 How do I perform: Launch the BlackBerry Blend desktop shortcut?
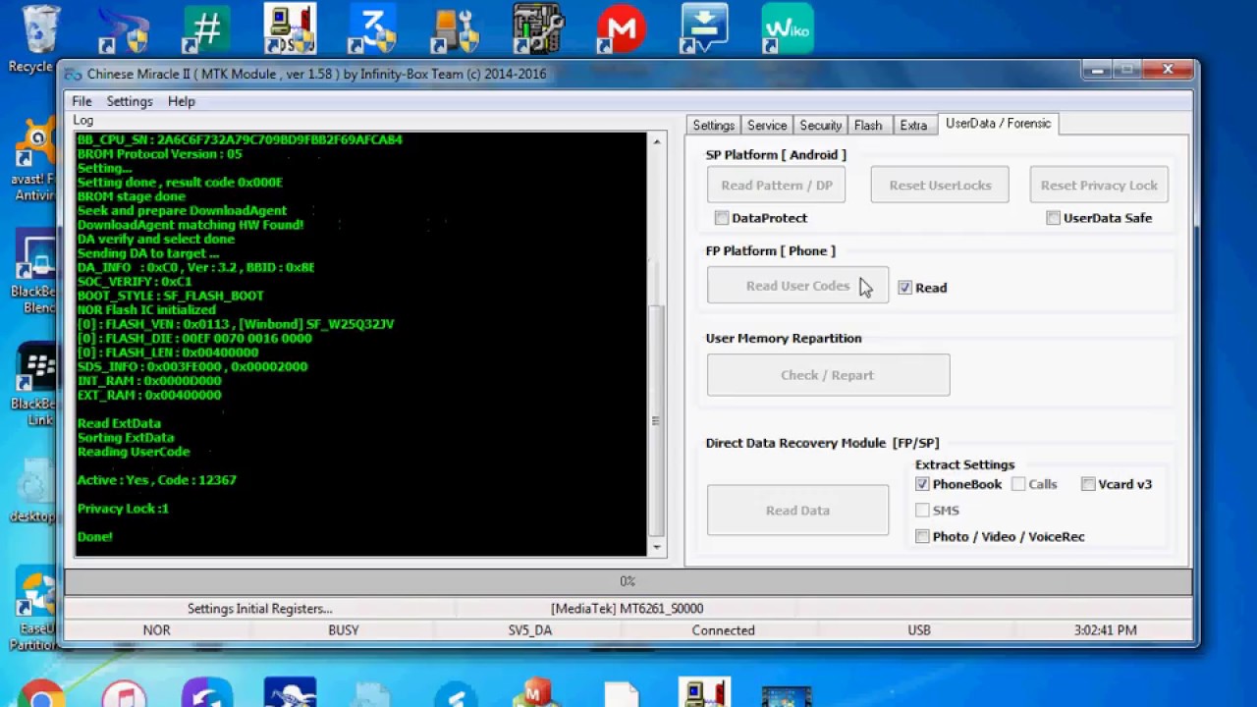35,272
